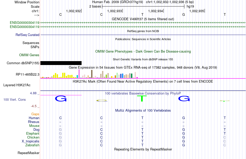This screenshot has height=159, width=246.
Task: Open Multiz Alignments of 100 Vertebrates title
Action: point(143,111)
